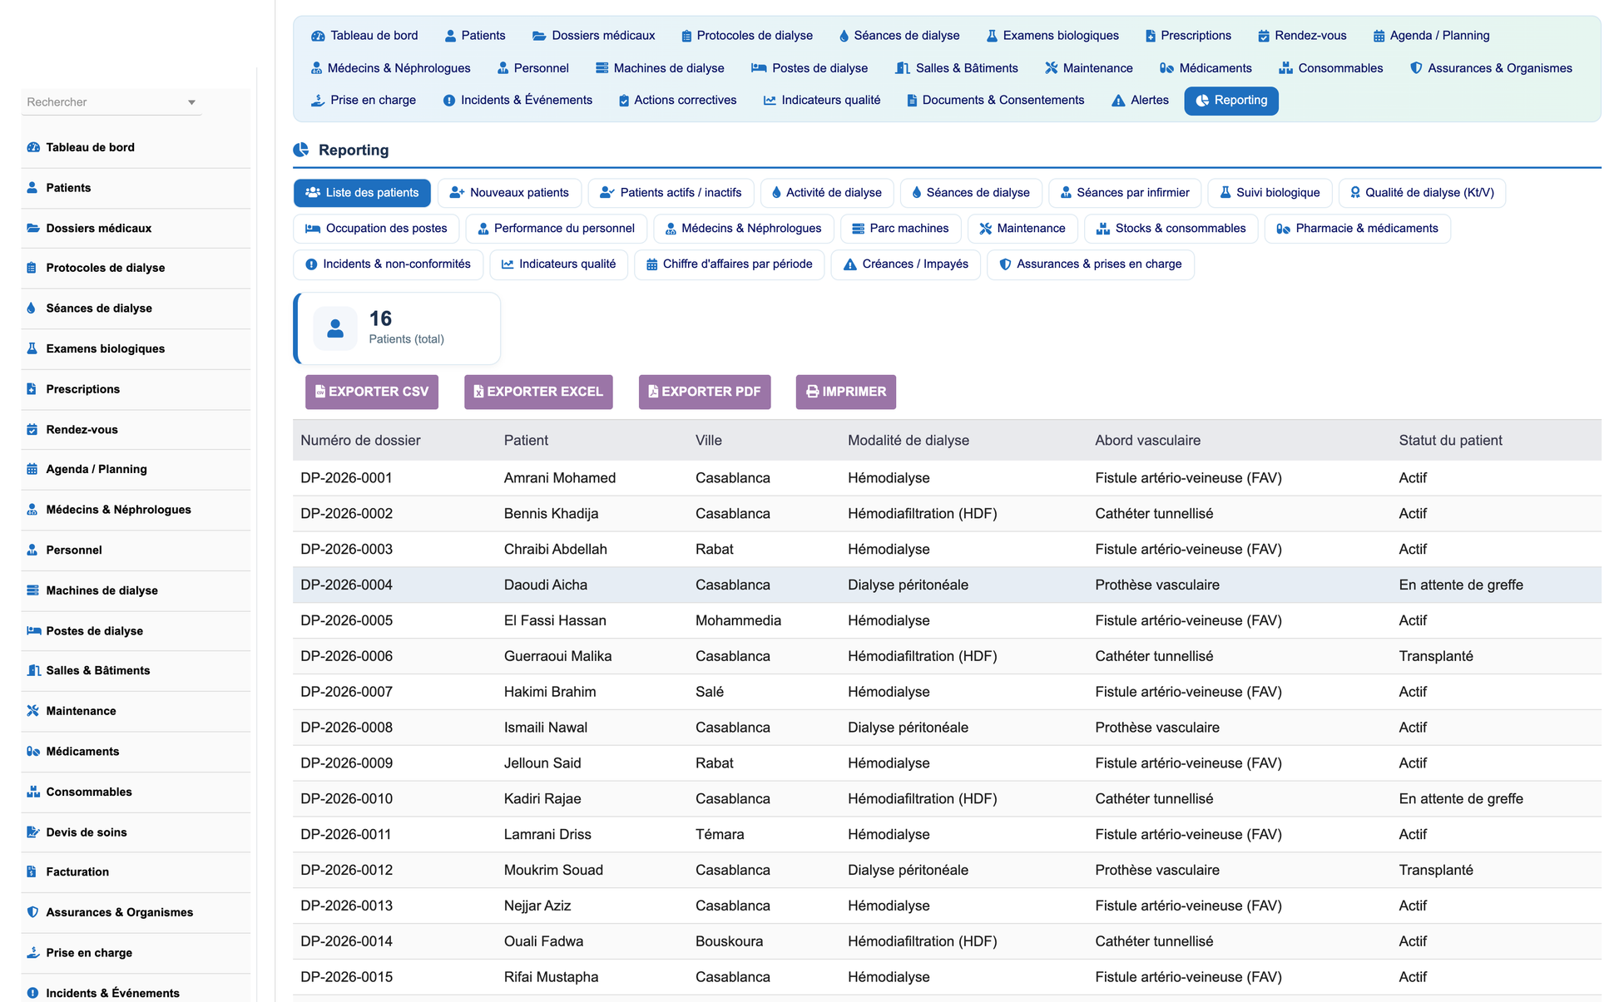Image resolution: width=1619 pixels, height=1002 pixels.
Task: Open Actions correctives in top navigation
Action: pos(677,101)
